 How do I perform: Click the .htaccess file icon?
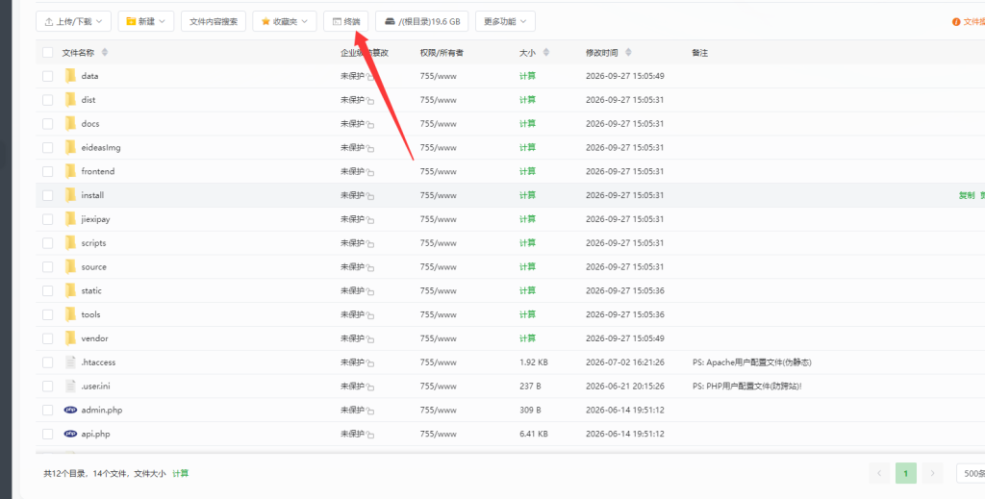pos(70,362)
